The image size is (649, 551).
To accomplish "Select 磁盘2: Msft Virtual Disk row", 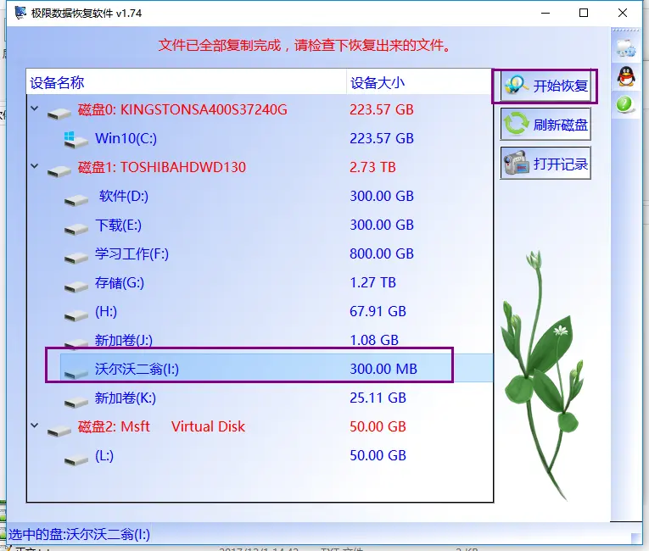I will [x=260, y=426].
